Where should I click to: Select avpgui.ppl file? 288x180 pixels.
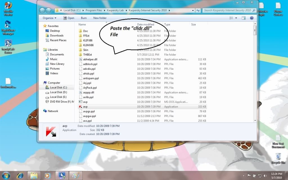click(x=142, y=116)
